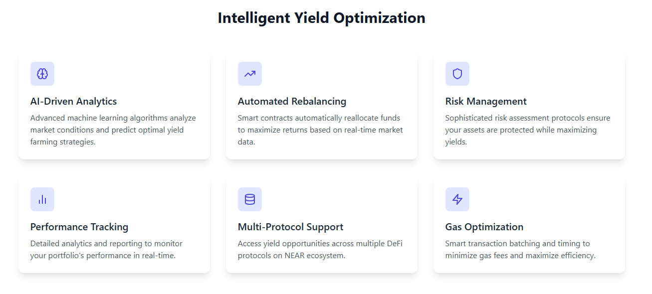Click the database icon for Multi-Protocol Support
Viewport: 652px width, 294px height.
[x=250, y=199]
